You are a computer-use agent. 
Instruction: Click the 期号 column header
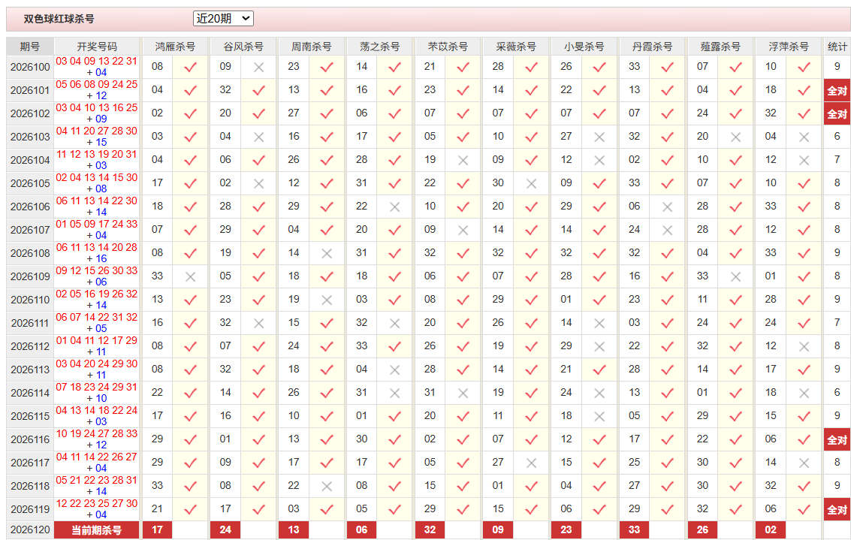click(30, 47)
